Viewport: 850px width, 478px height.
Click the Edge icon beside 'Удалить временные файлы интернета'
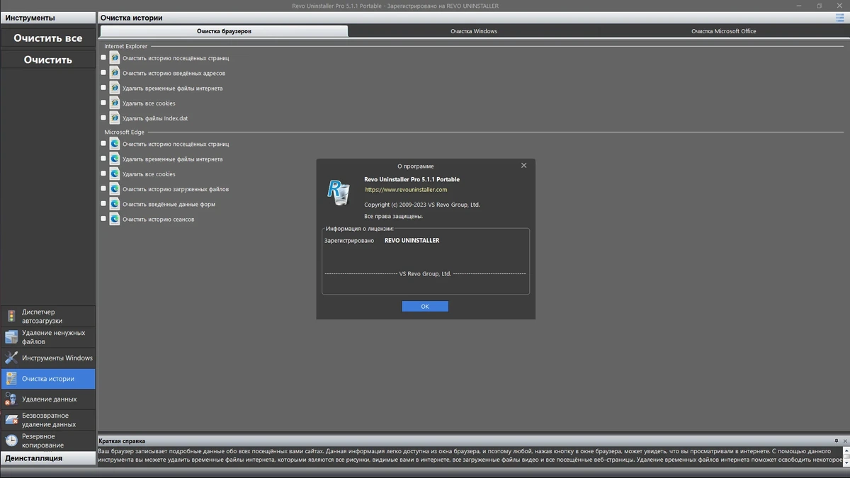[x=114, y=159]
